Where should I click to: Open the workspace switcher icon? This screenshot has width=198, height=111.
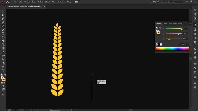click(x=154, y=2)
